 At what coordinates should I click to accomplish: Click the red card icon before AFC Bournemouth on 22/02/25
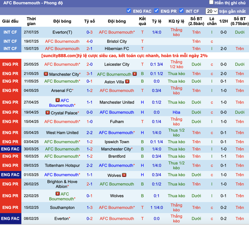click(x=58, y=194)
